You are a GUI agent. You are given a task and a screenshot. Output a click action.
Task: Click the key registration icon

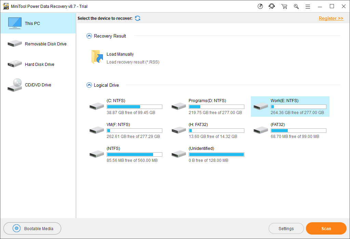point(296,6)
